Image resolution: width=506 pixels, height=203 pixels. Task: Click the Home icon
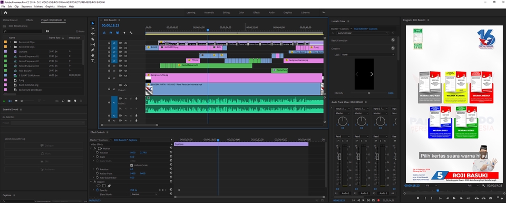click(5, 13)
